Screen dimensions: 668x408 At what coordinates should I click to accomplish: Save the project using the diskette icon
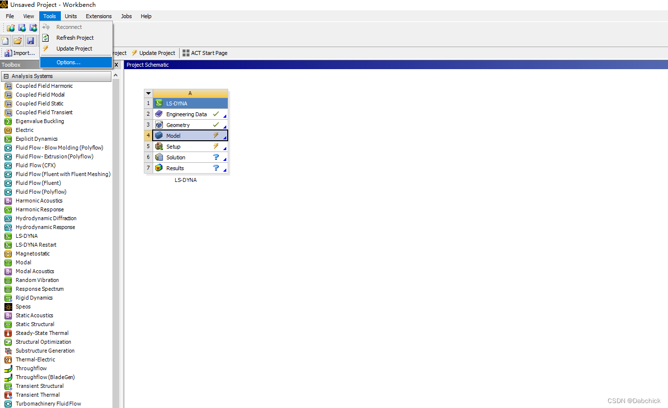pos(30,41)
